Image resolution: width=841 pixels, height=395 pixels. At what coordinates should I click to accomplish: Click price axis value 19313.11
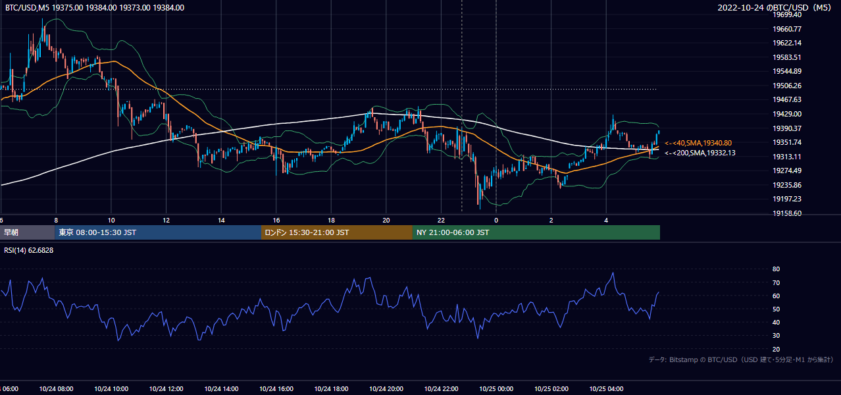pyautogui.click(x=787, y=157)
